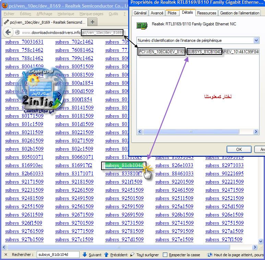Open the subsys_92761509 link

[24, 231]
